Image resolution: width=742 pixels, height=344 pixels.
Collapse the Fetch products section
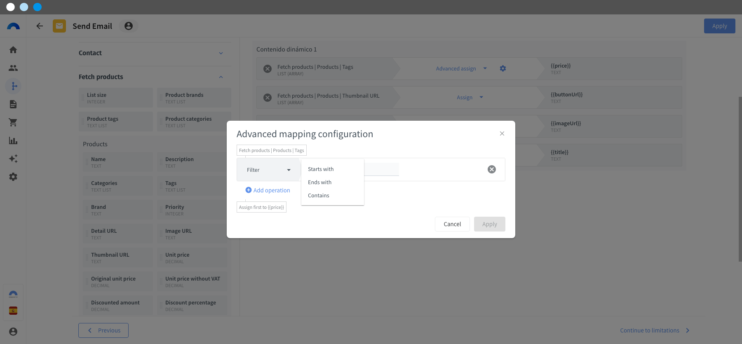tap(221, 77)
